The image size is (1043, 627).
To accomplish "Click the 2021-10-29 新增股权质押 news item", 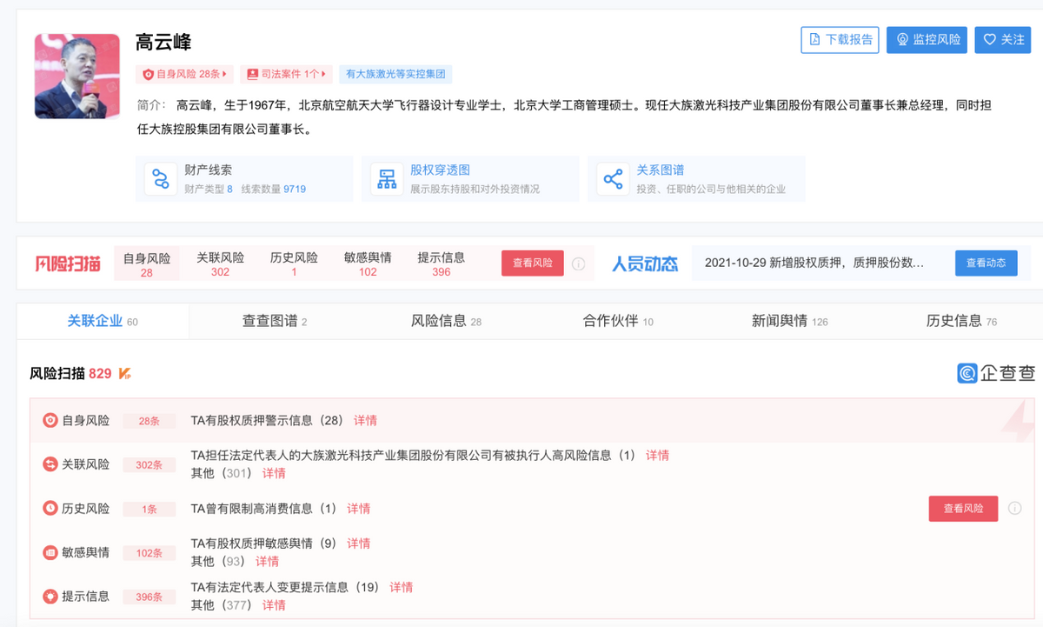I will point(814,263).
